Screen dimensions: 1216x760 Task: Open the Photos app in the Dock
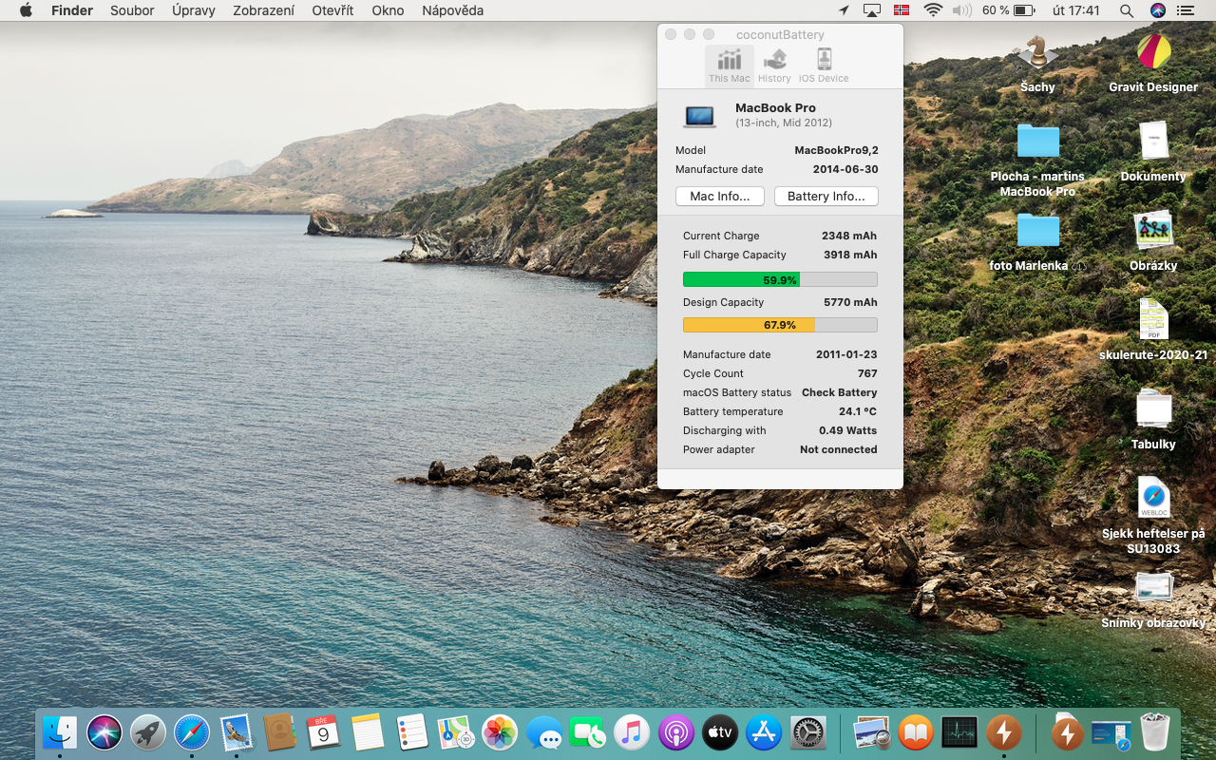(500, 732)
